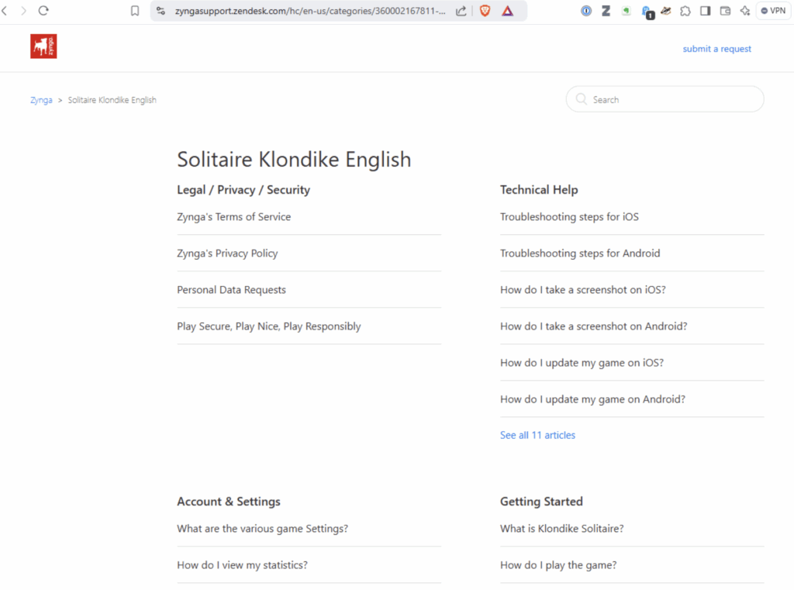Open the Evernote elephant extension
794x590 pixels.
[626, 11]
